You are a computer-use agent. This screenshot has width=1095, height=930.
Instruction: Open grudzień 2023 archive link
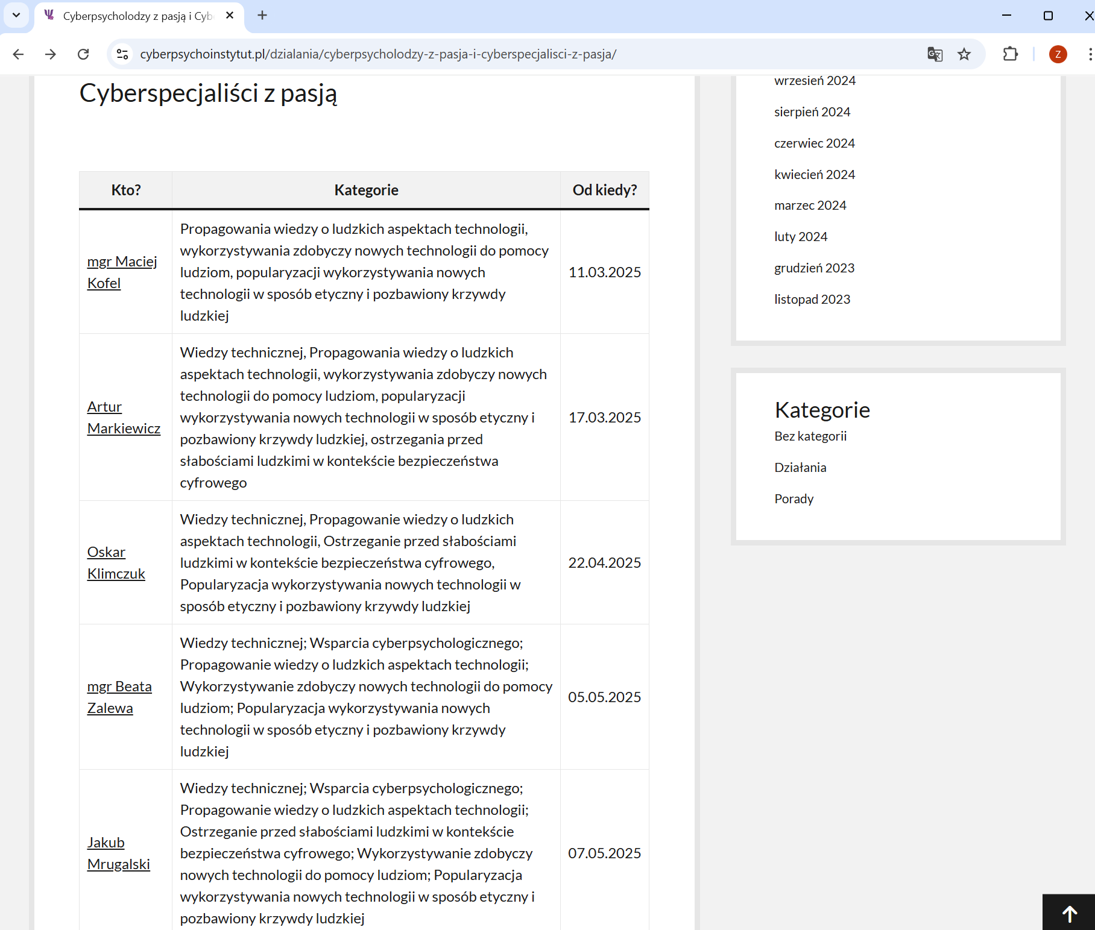(x=815, y=268)
